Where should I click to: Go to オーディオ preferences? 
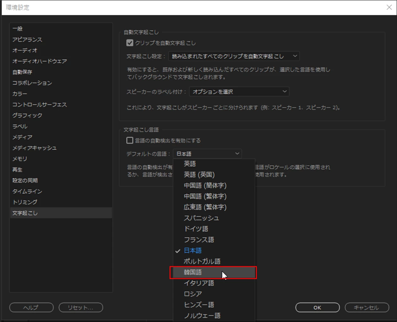[61, 51]
